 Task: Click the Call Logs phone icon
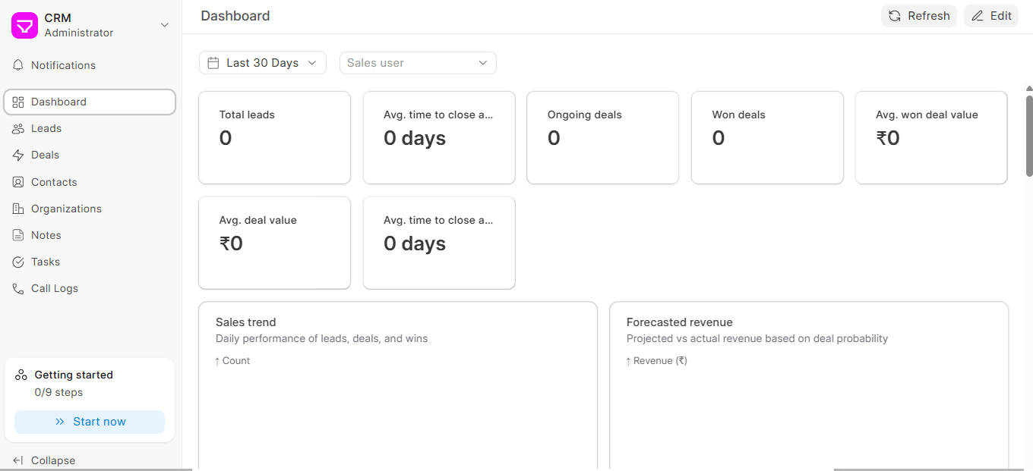[x=18, y=288]
